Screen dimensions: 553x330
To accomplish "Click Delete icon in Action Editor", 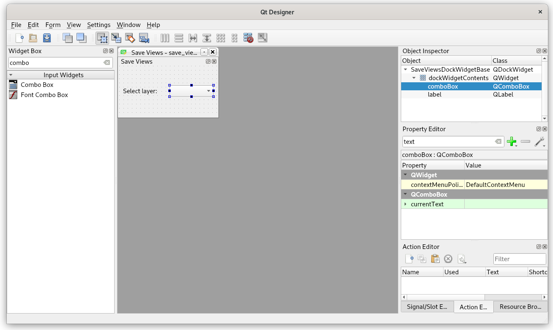I will pyautogui.click(x=448, y=259).
